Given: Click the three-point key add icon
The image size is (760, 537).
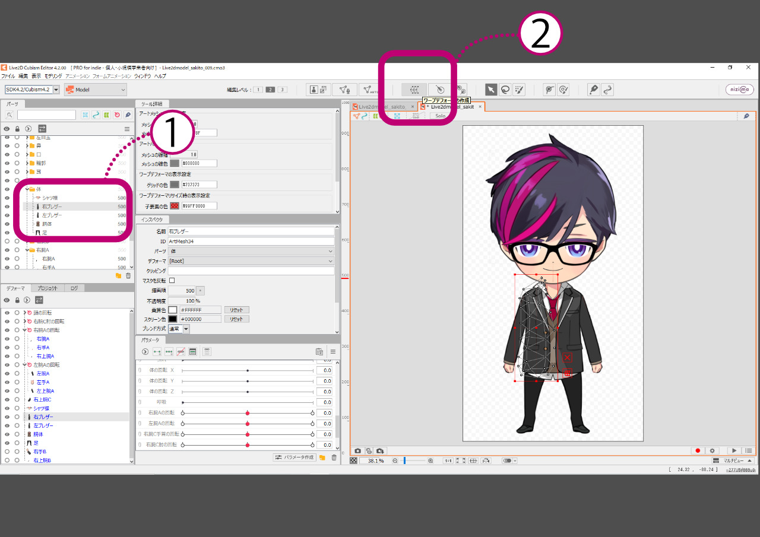Looking at the screenshot, I should pos(169,351).
